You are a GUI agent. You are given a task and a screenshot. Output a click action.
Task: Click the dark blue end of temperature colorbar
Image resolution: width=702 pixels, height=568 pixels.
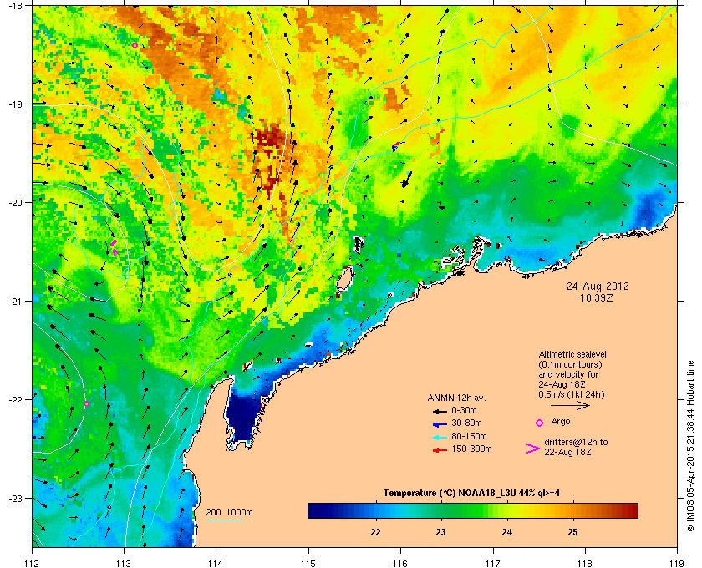pyautogui.click(x=316, y=510)
